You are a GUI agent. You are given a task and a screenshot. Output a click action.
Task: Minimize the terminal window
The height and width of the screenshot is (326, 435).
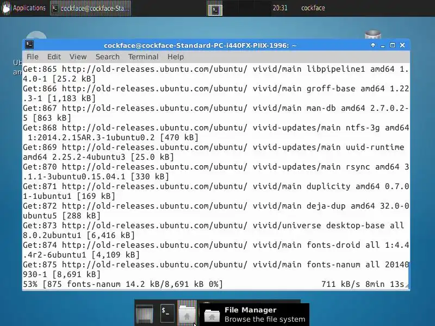click(x=383, y=46)
